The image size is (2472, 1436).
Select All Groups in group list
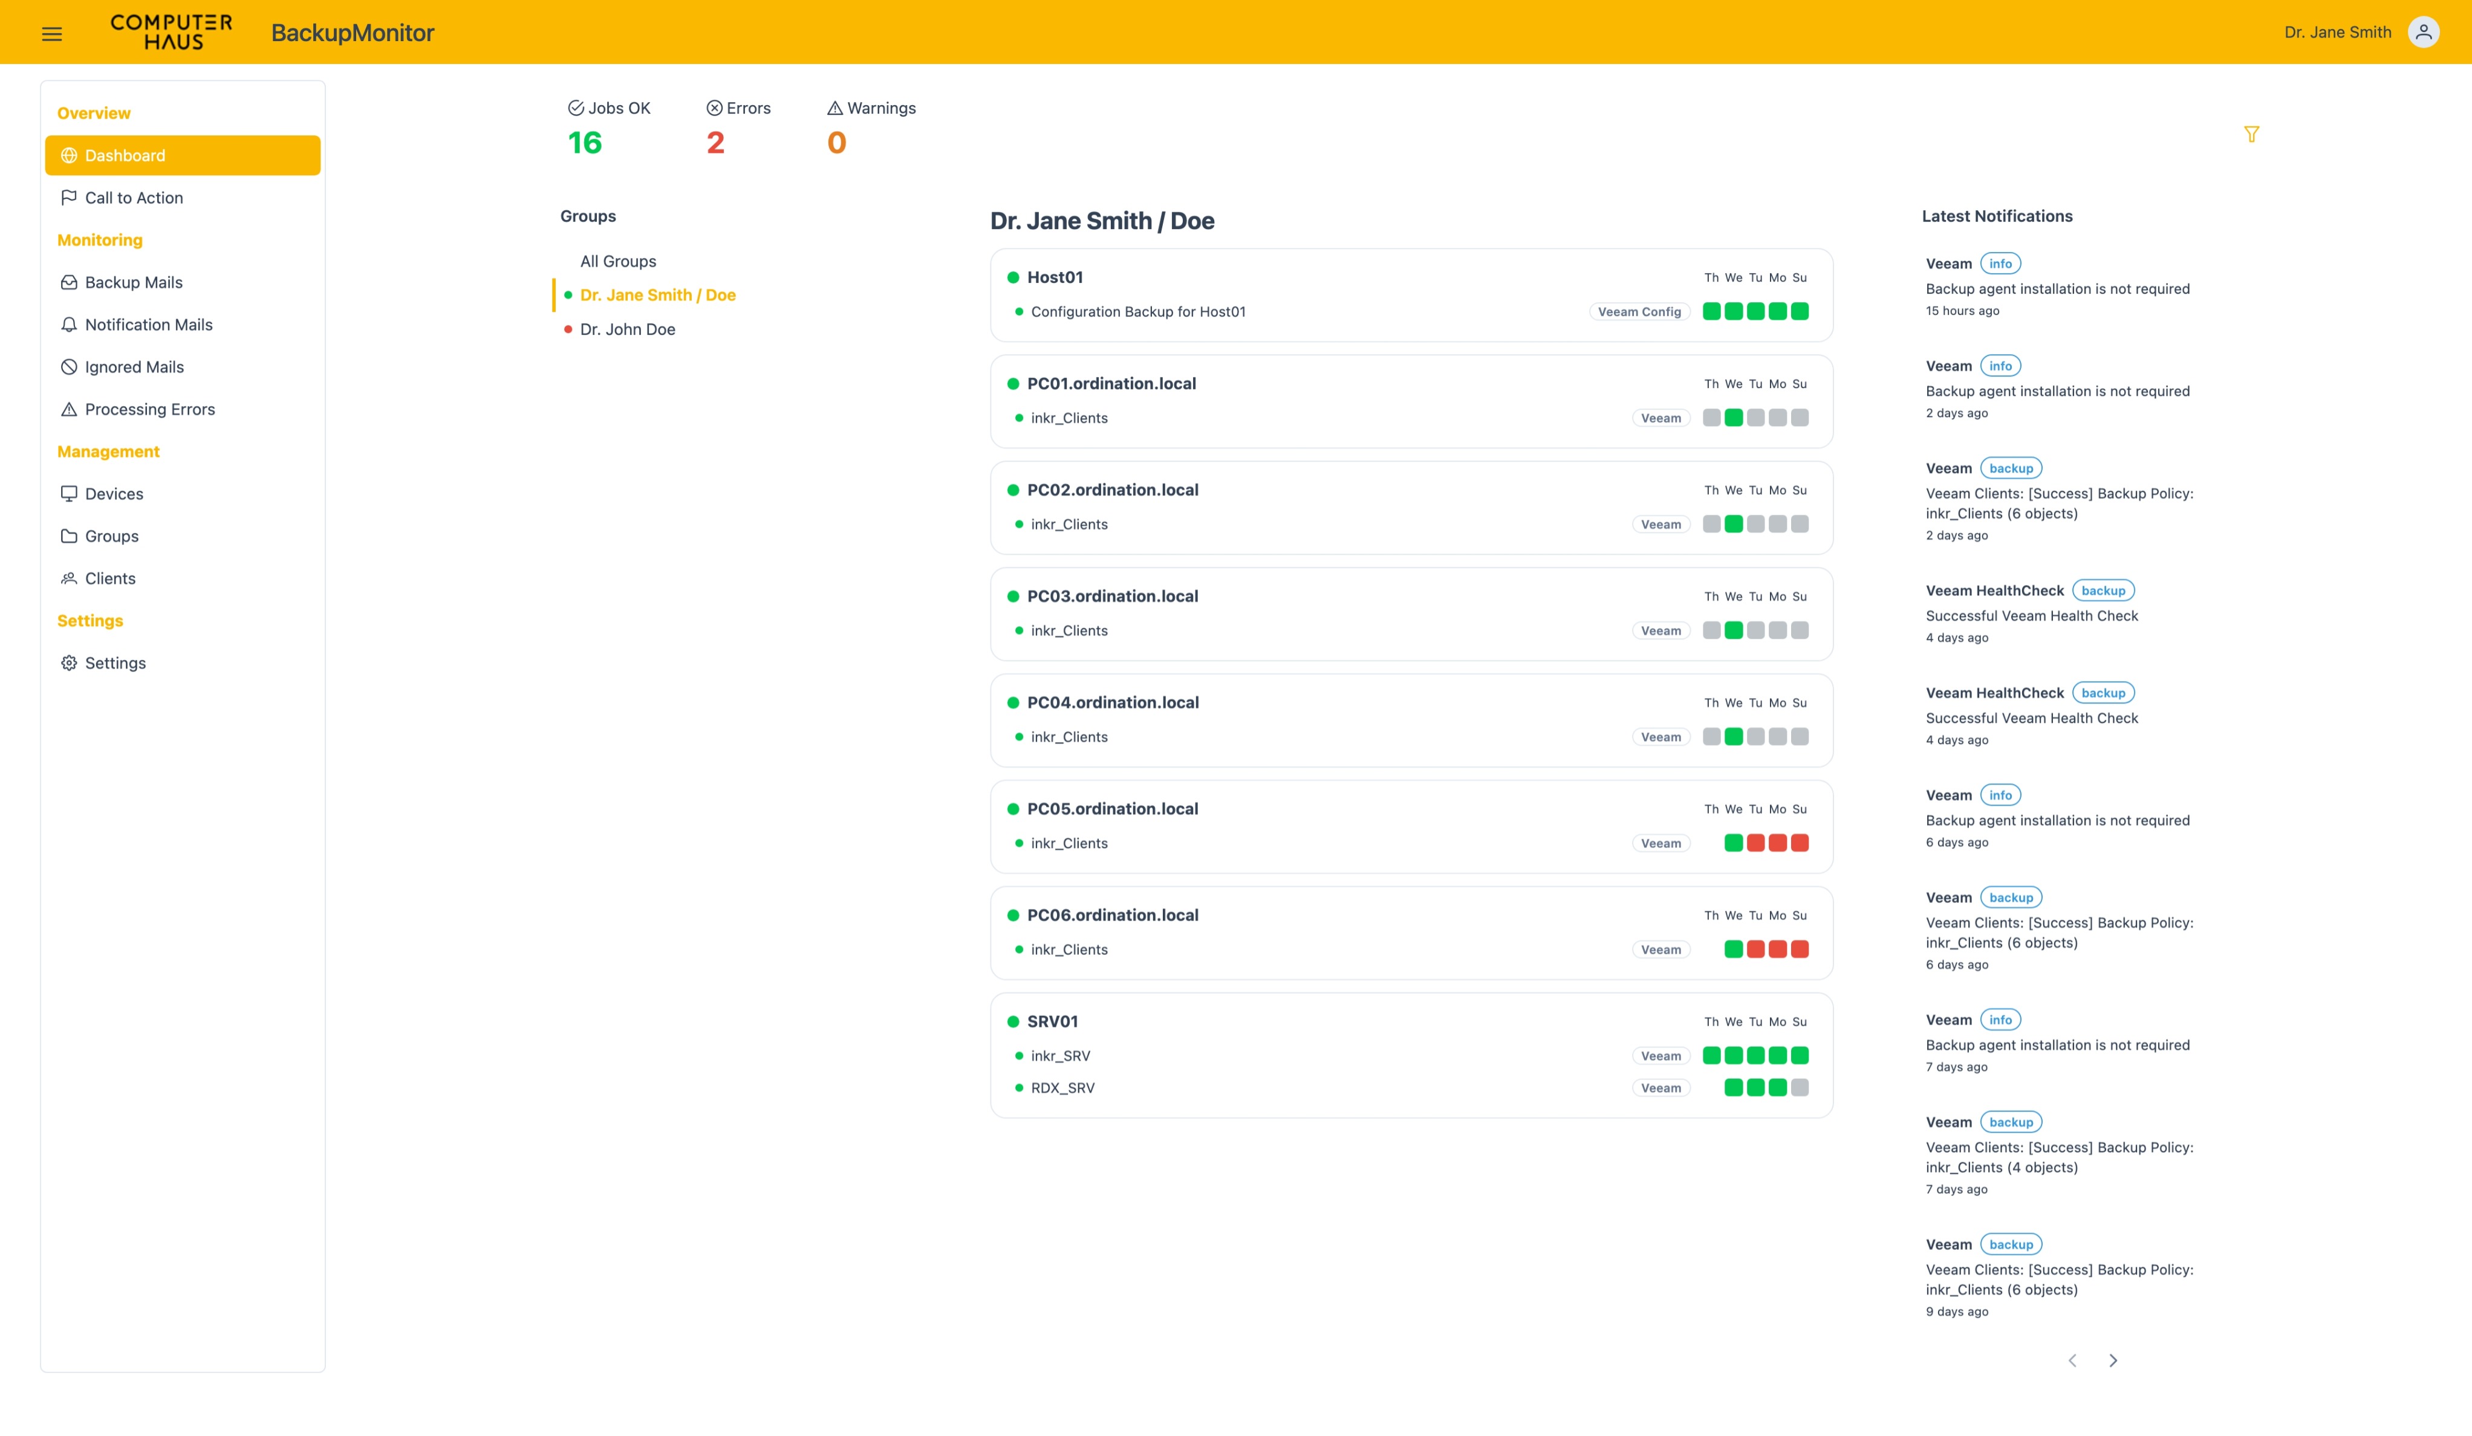point(618,262)
